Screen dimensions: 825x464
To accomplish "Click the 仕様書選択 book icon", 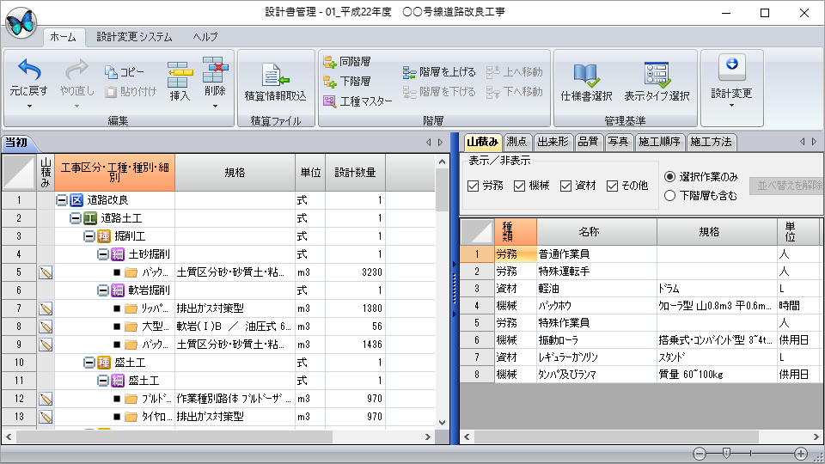I will 586,76.
